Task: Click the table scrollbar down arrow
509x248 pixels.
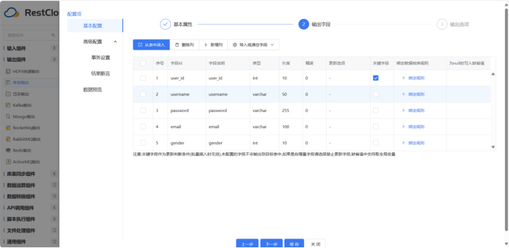Action: (493, 147)
